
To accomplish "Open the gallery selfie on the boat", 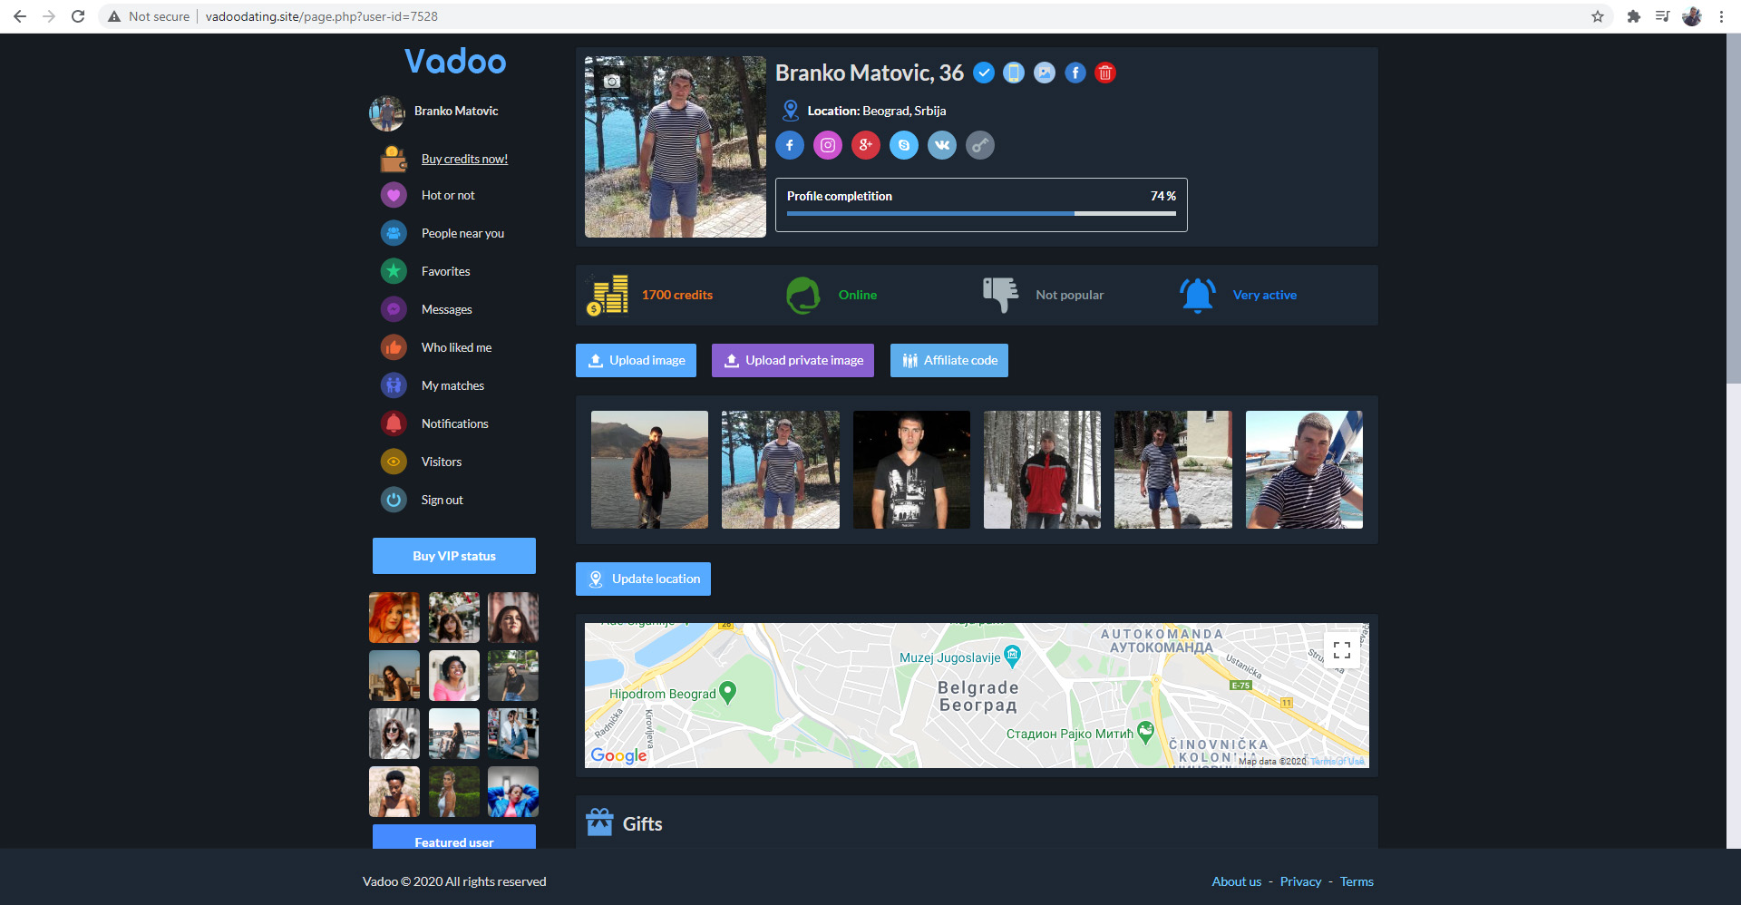I will click(x=1304, y=470).
